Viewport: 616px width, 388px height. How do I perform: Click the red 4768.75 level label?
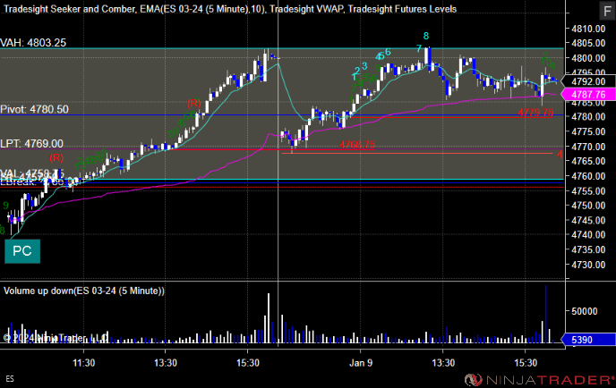(x=357, y=145)
